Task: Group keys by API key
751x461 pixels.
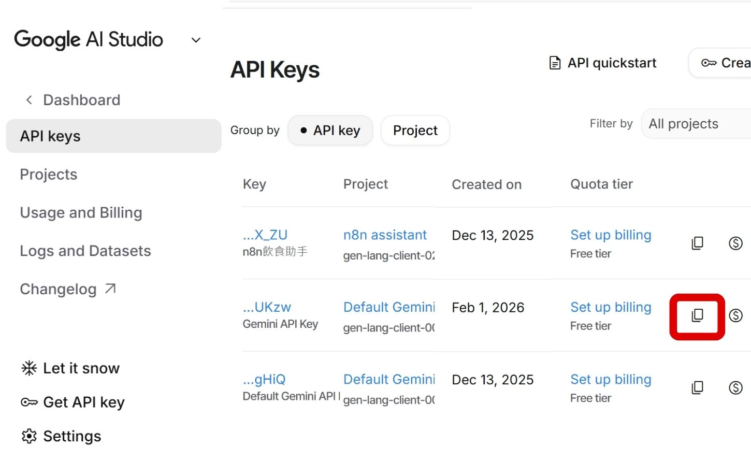Action: [330, 131]
